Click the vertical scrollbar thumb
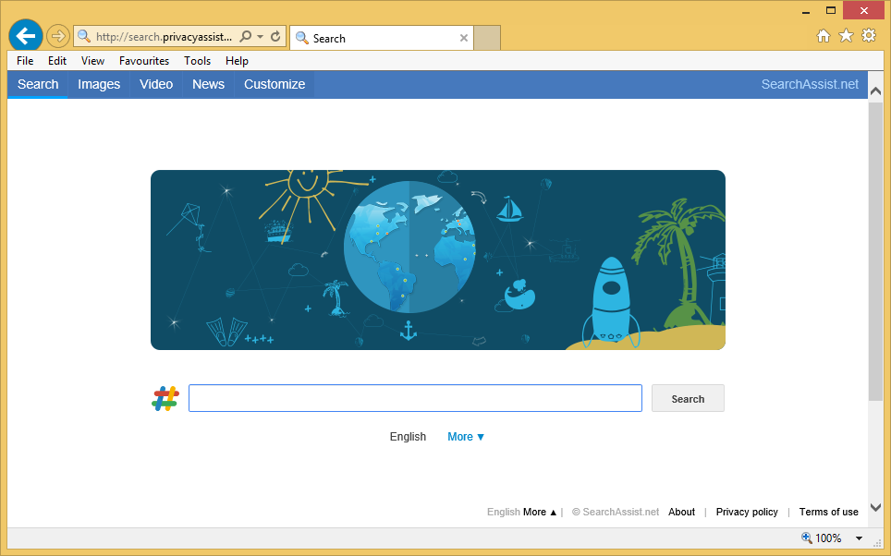891x556 pixels. click(875, 249)
